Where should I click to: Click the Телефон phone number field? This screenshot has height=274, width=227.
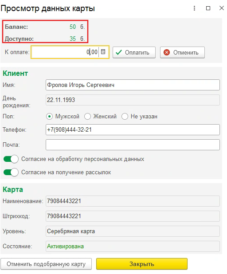click(133, 129)
